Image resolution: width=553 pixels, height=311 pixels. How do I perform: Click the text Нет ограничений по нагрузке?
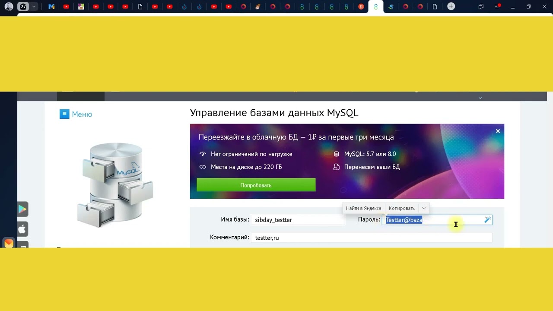pyautogui.click(x=251, y=154)
